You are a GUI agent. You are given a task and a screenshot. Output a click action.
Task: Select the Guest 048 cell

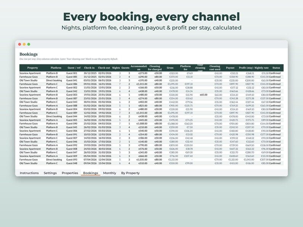point(72,163)
